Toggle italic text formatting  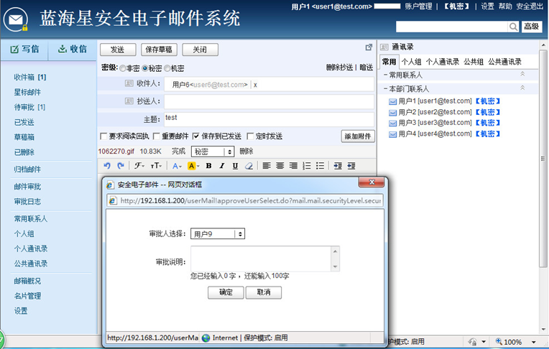point(222,166)
